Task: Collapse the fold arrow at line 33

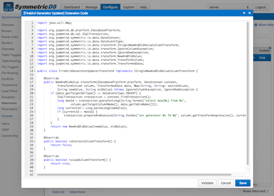Action: [x=35, y=141]
